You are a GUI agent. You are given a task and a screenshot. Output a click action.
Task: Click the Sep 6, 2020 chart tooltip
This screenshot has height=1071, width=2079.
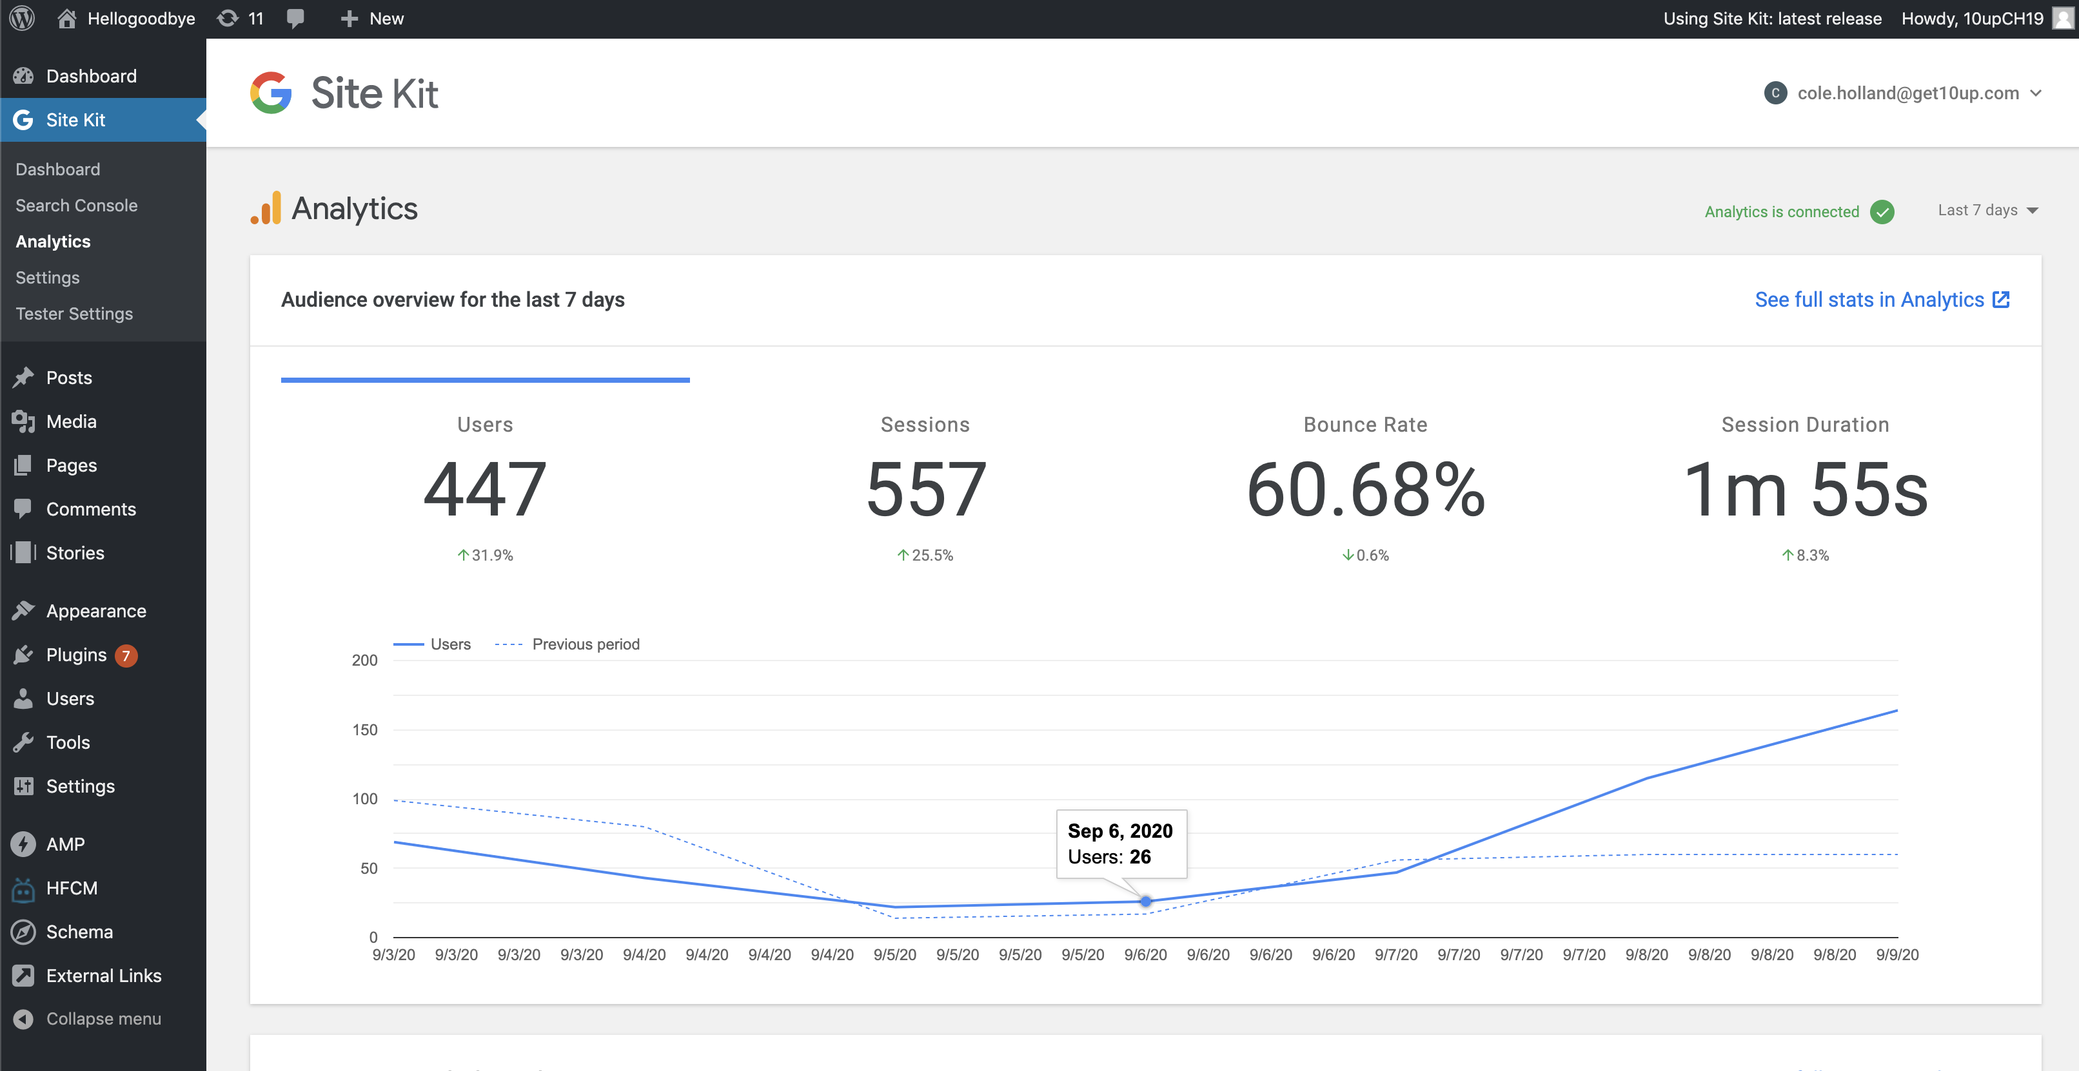(x=1121, y=844)
